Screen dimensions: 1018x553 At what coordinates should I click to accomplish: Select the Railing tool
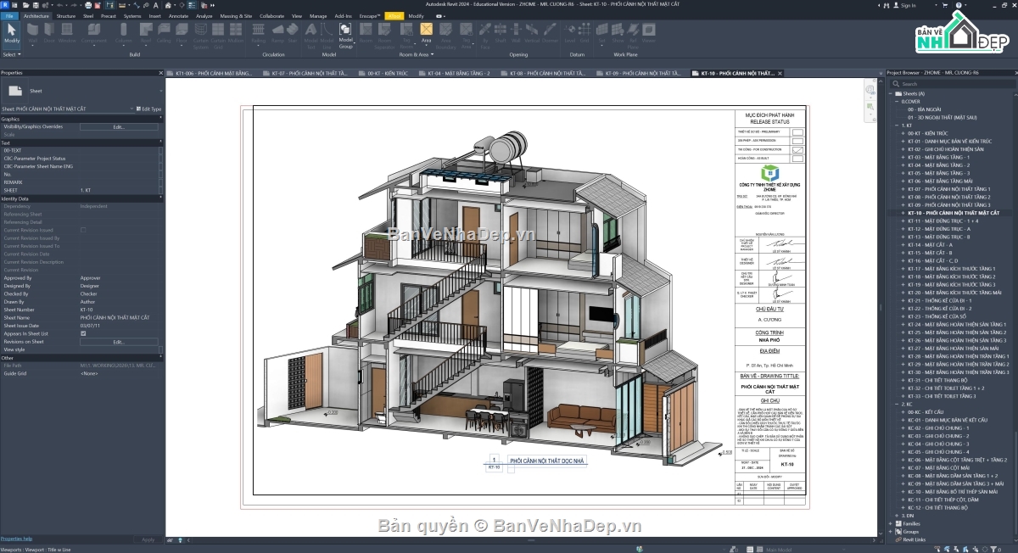coord(258,33)
